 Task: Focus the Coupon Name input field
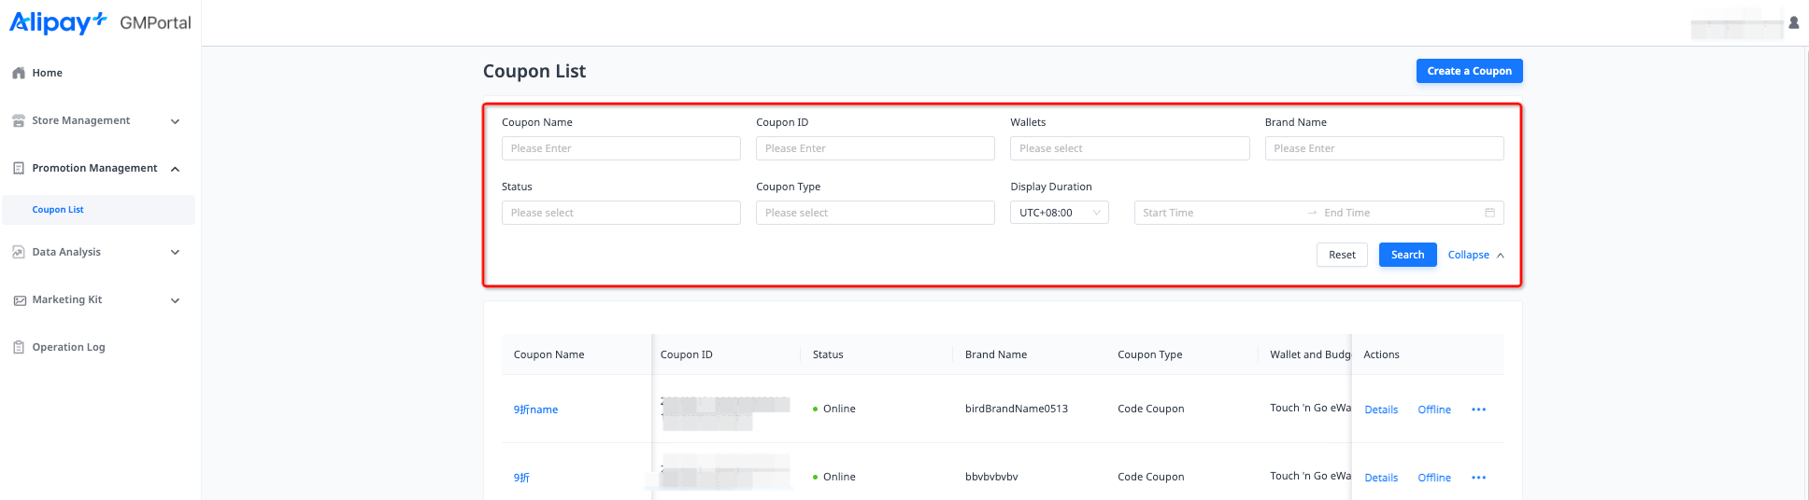[x=620, y=148]
